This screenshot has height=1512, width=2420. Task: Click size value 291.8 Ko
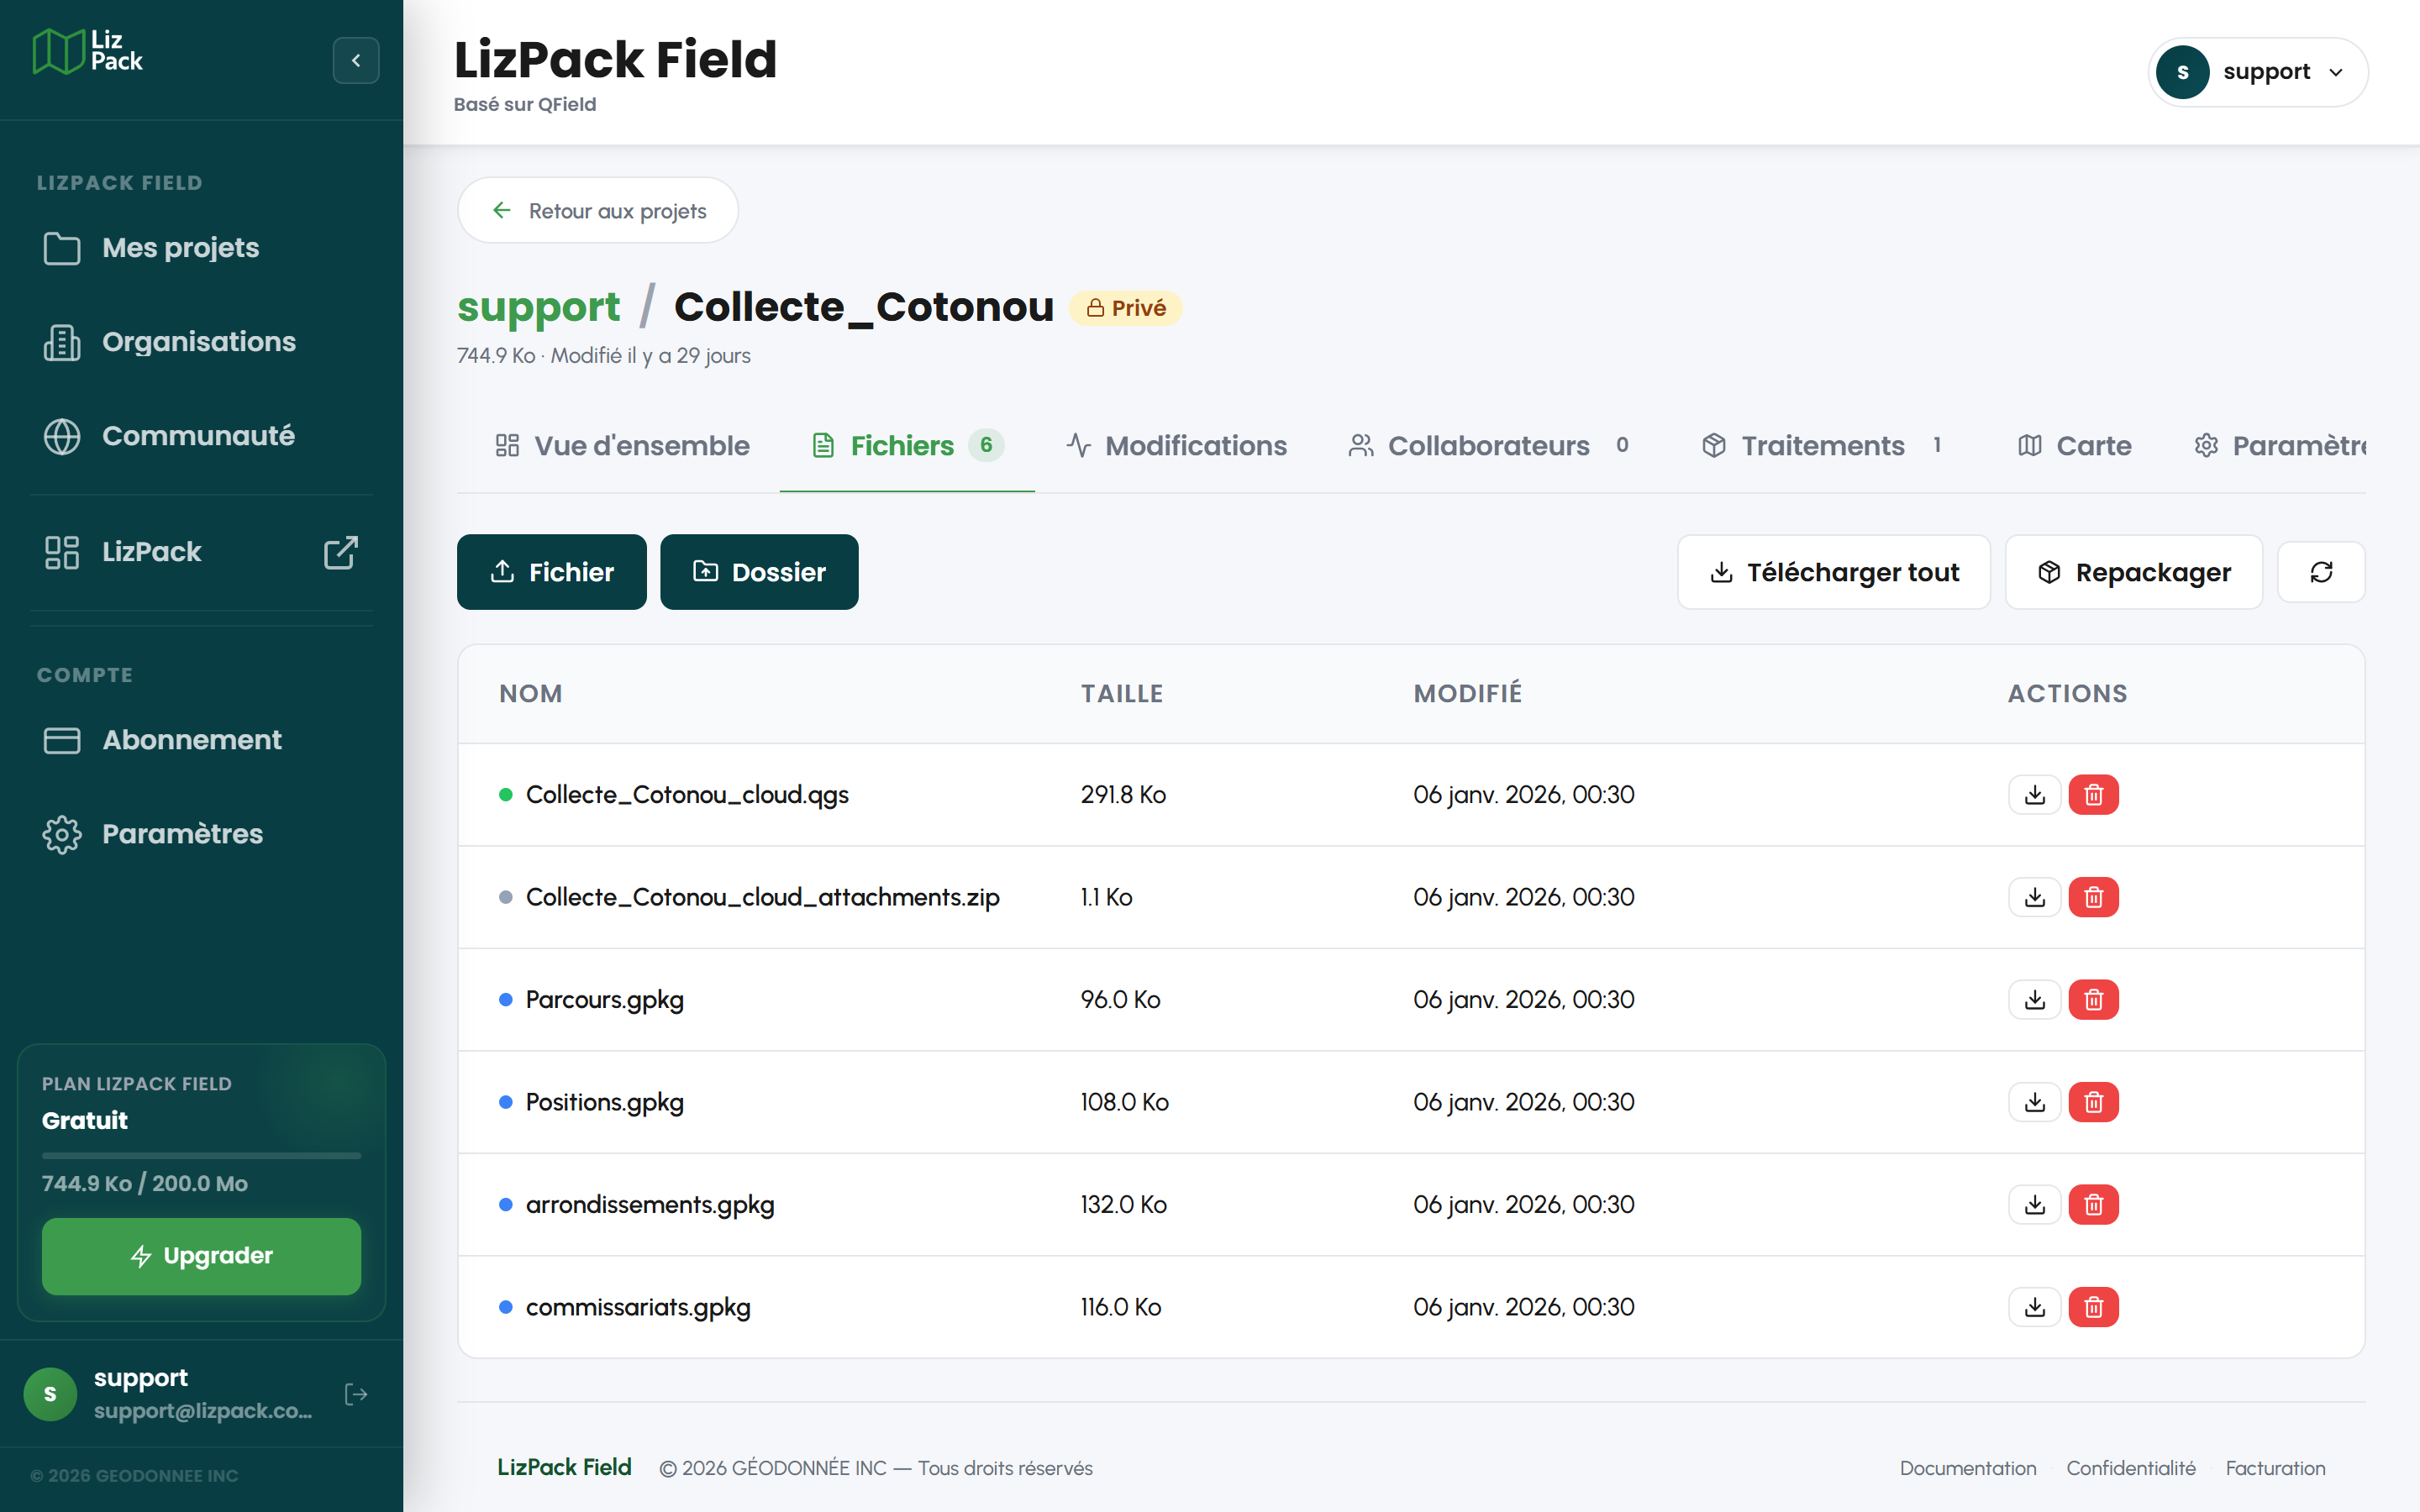(1123, 795)
